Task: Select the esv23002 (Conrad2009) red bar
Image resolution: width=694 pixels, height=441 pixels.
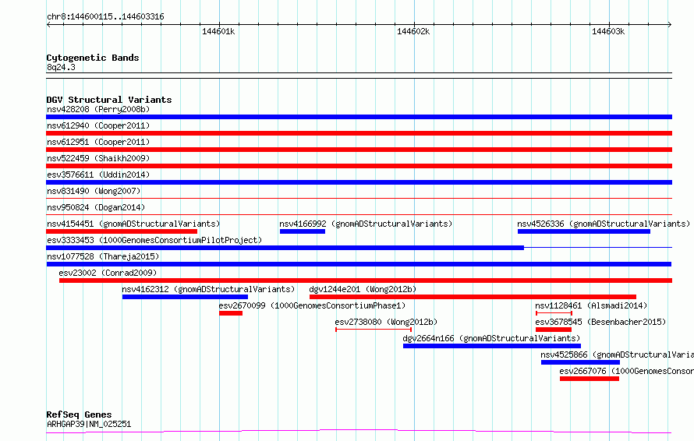Action: [x=366, y=280]
